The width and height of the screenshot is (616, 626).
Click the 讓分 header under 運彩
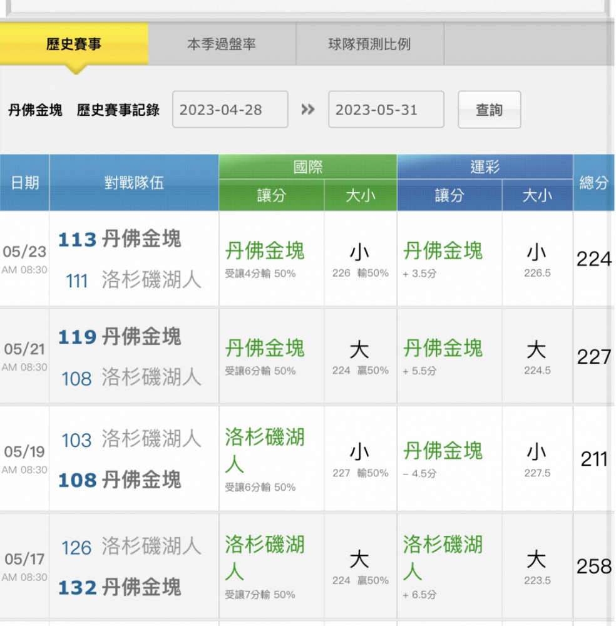[x=449, y=195]
